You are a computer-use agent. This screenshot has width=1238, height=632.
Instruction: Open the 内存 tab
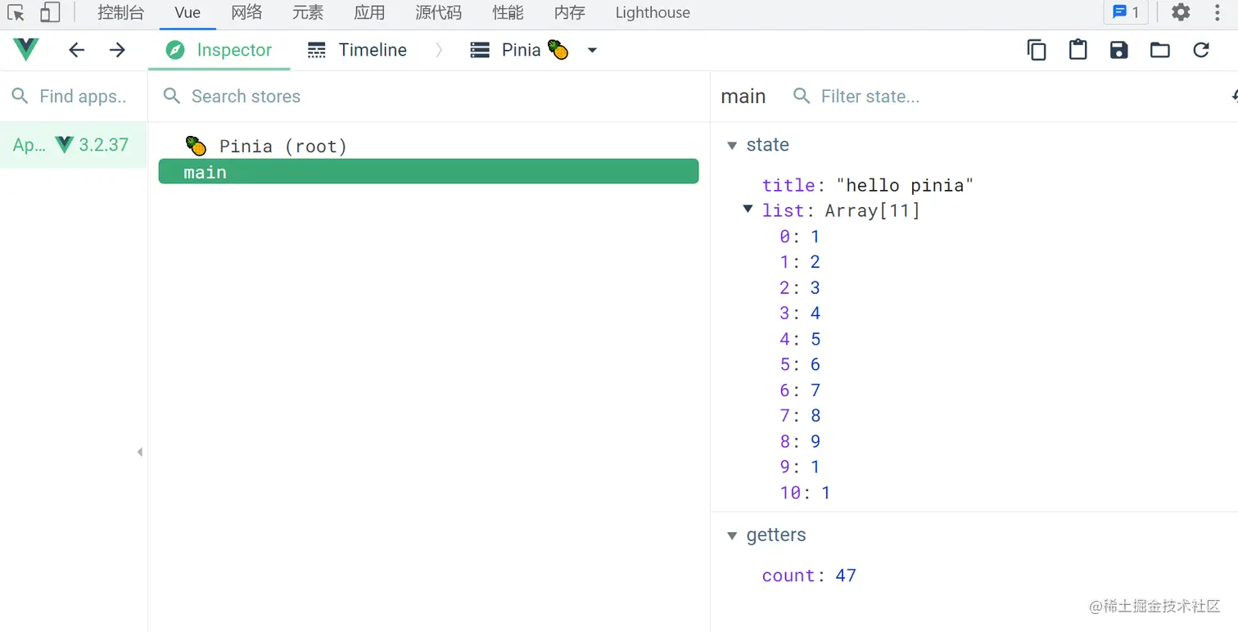[x=569, y=12]
